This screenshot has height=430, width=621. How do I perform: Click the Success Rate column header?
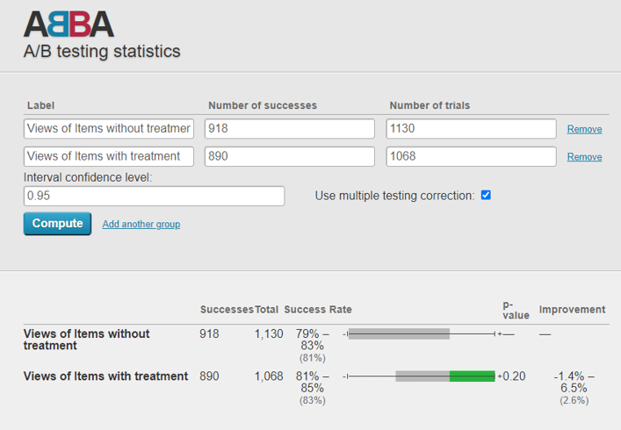coord(318,309)
